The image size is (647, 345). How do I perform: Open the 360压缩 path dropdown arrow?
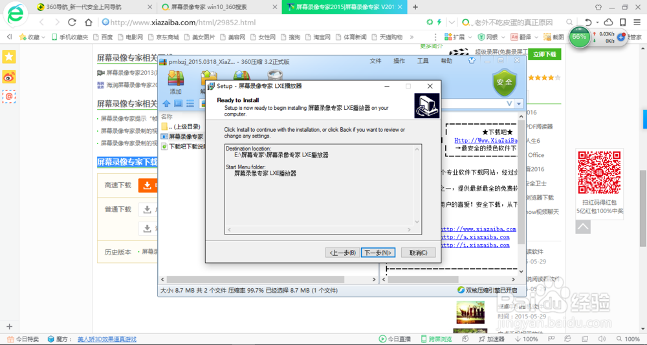point(519,103)
